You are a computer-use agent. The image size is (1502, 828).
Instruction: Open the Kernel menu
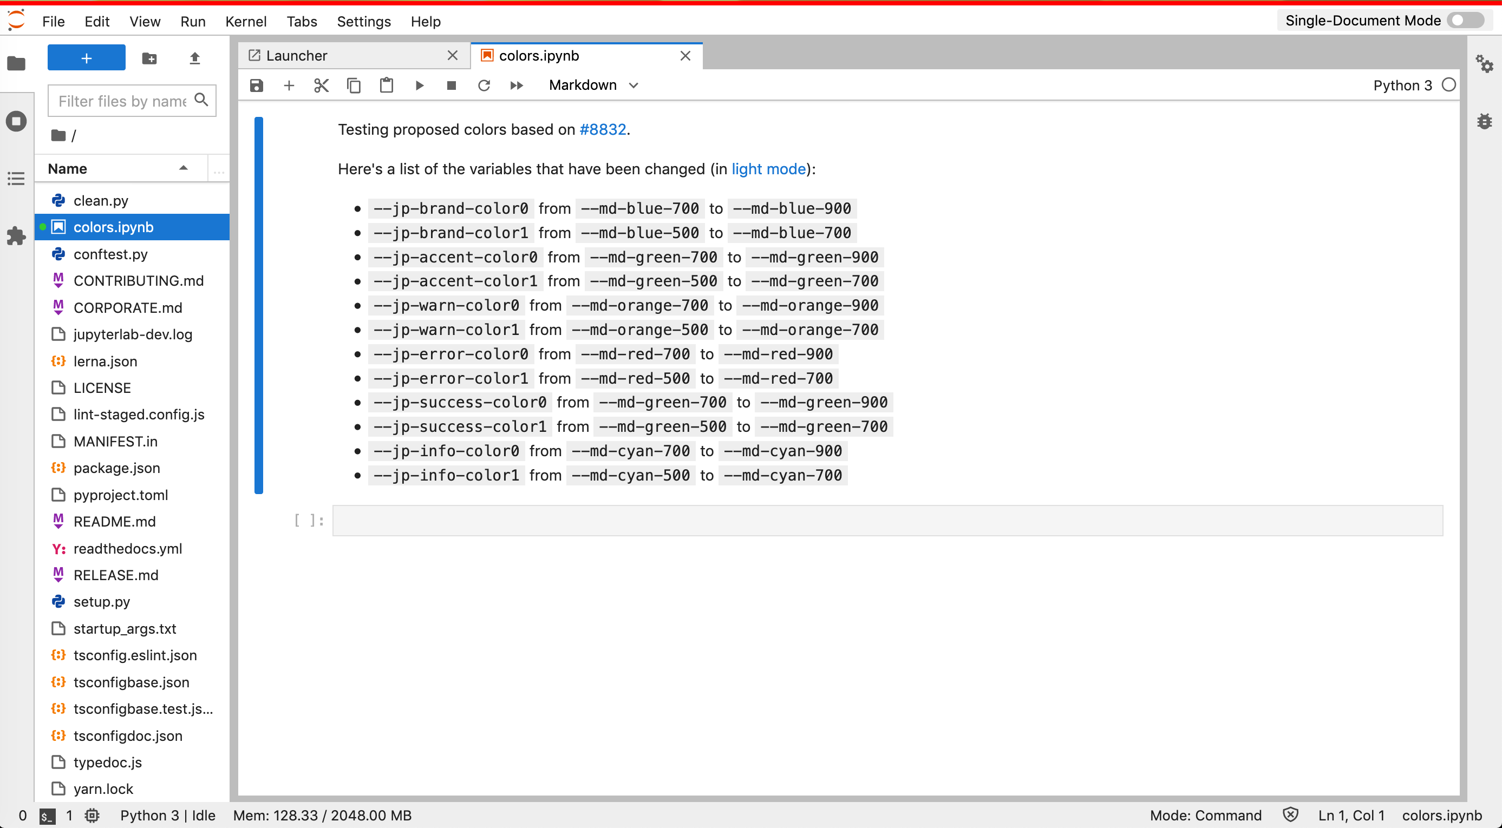pyautogui.click(x=246, y=22)
